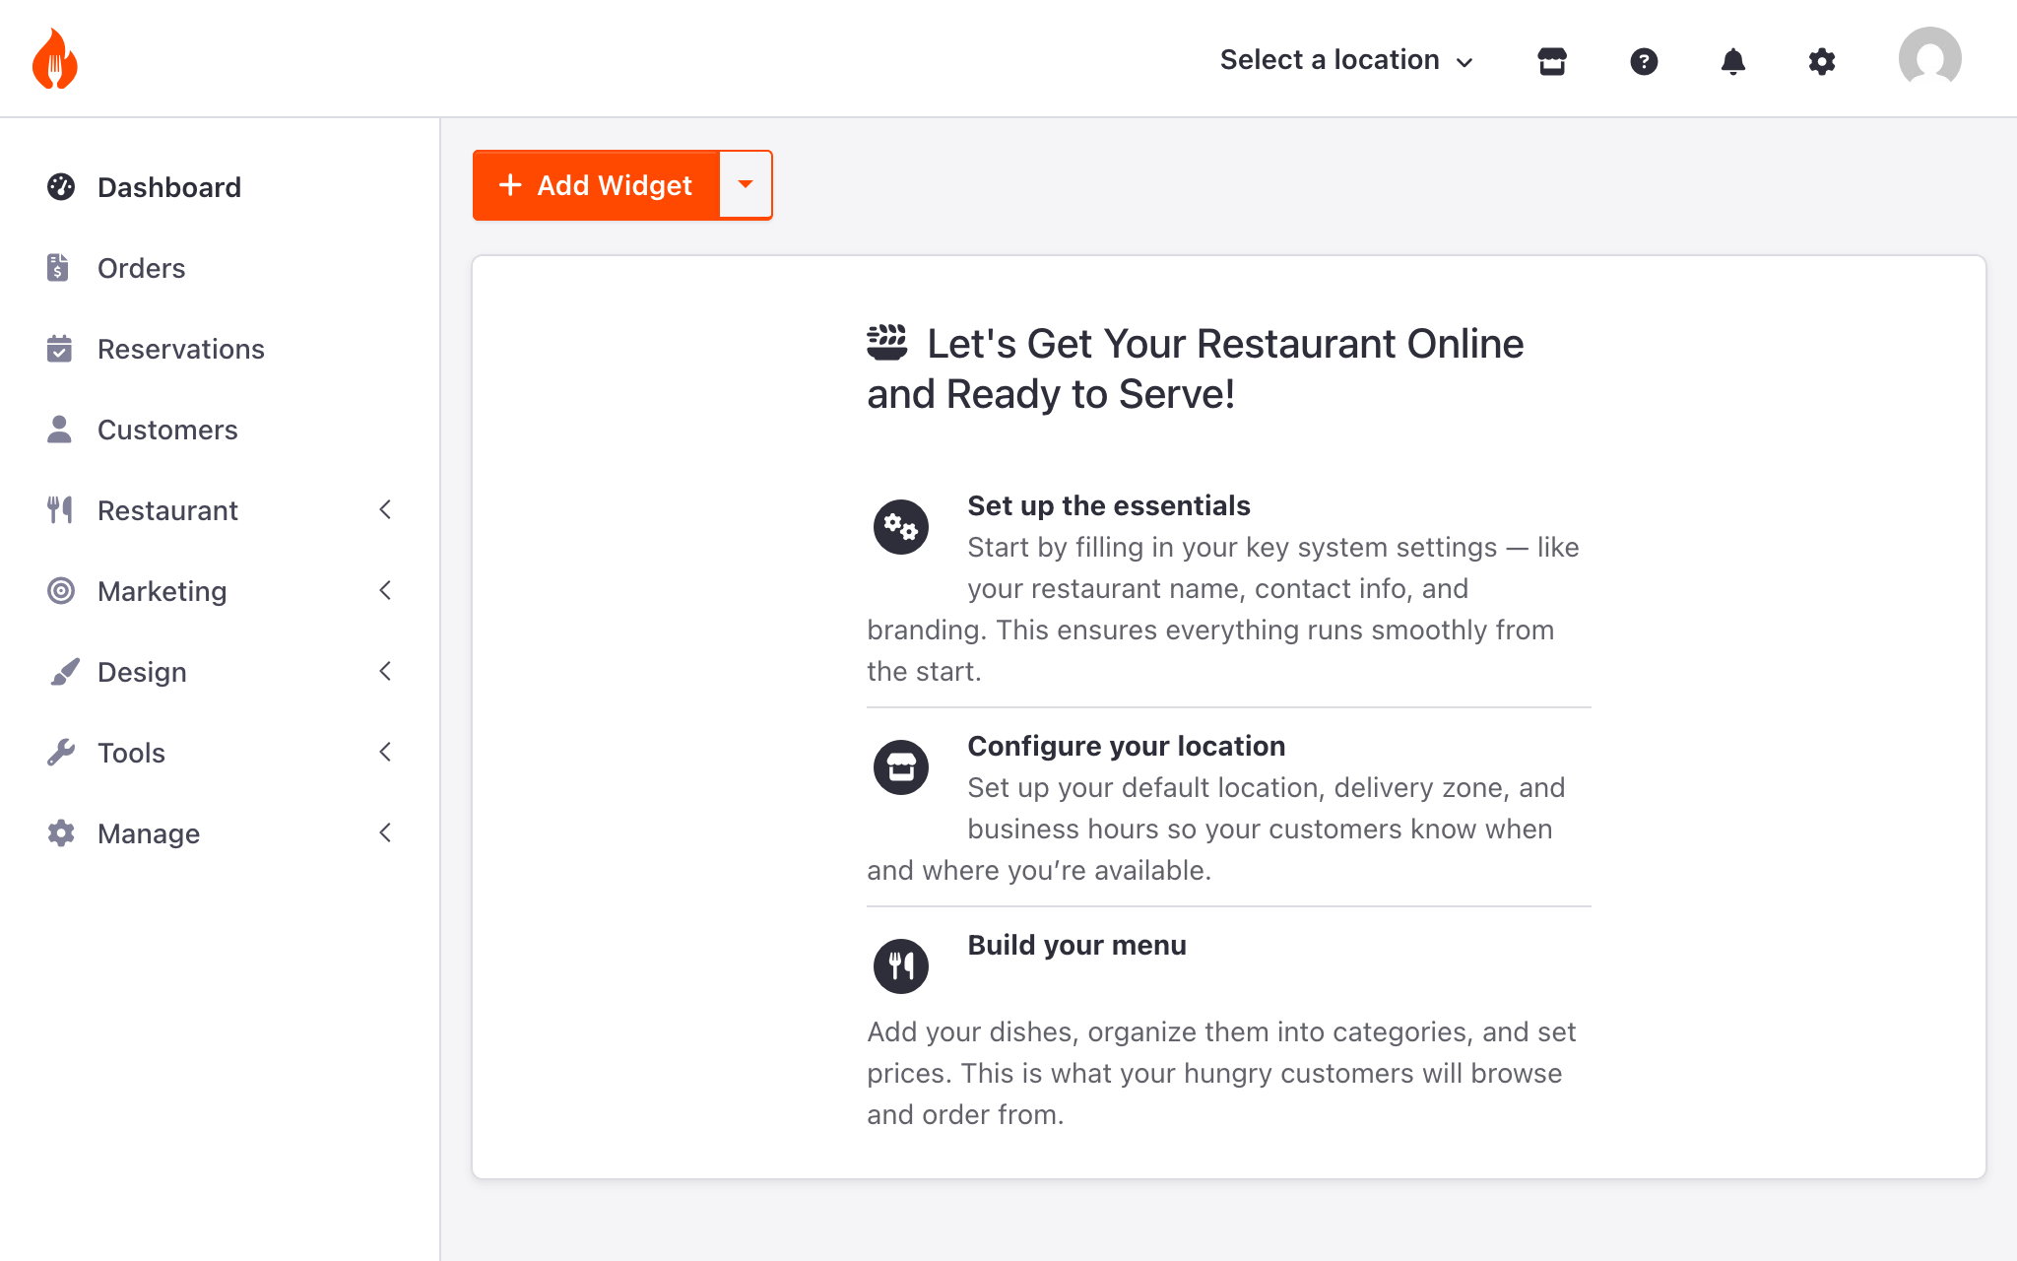Click the Configure your location store icon
Viewport: 2017px width, 1261px height.
click(x=900, y=766)
